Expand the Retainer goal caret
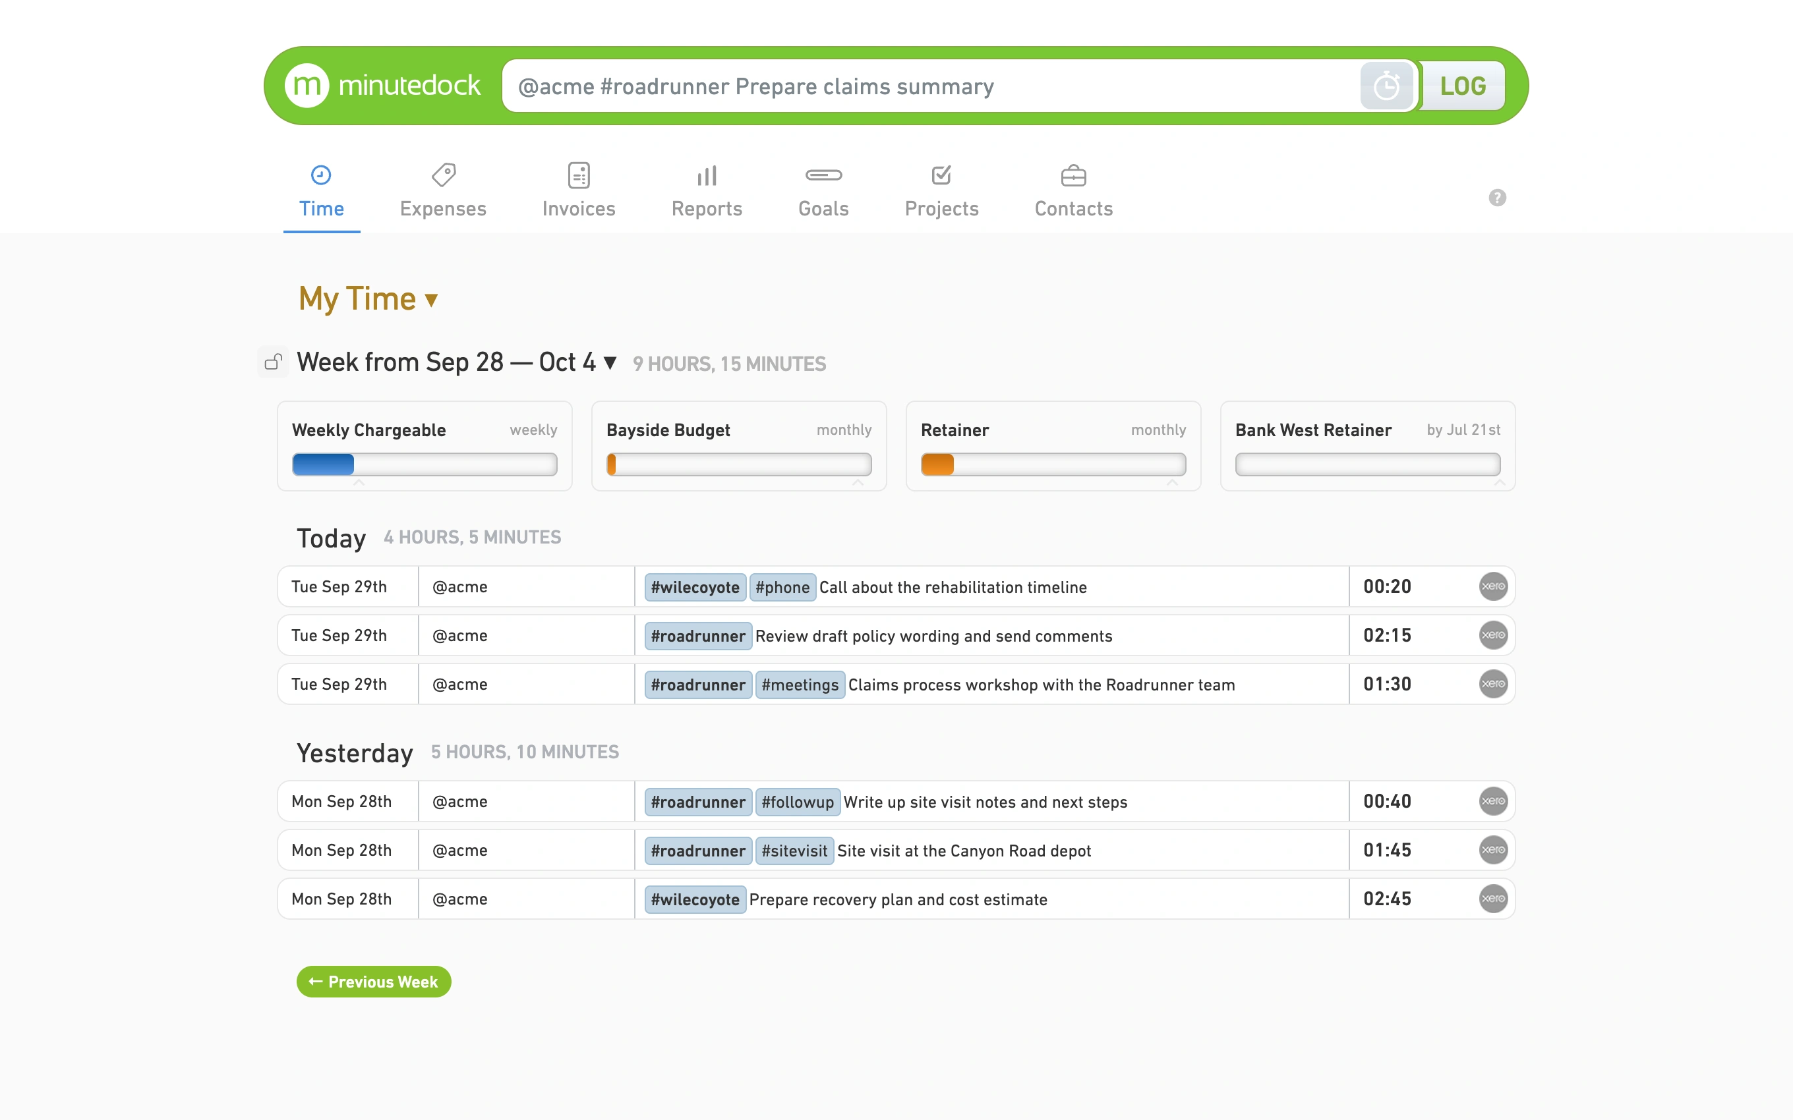1793x1120 pixels. (1172, 483)
